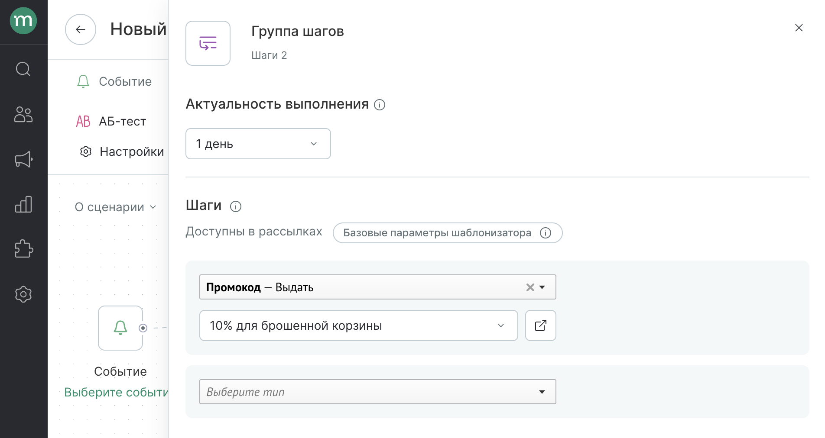The width and height of the screenshot is (825, 438).
Task: Open the 10% для брошенной корзины dropdown
Action: 359,325
